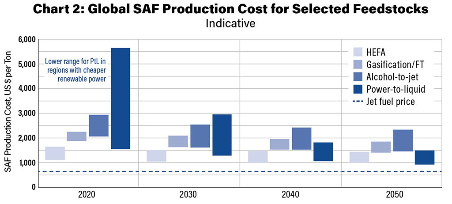This screenshot has height=204, width=452.
Task: Select the Alcohol-to-jet legend swatch
Action: 358,77
